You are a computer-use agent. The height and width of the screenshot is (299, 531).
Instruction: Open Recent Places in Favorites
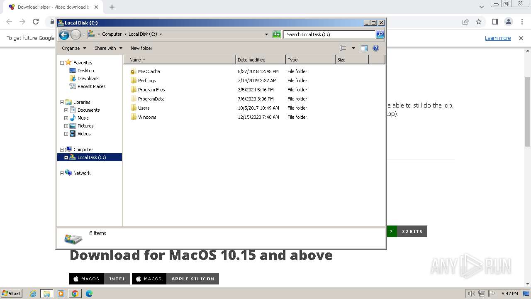pos(92,86)
